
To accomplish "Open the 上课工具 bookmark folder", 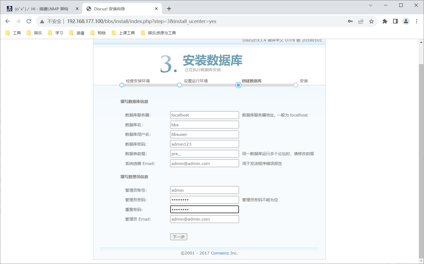I will (x=123, y=33).
